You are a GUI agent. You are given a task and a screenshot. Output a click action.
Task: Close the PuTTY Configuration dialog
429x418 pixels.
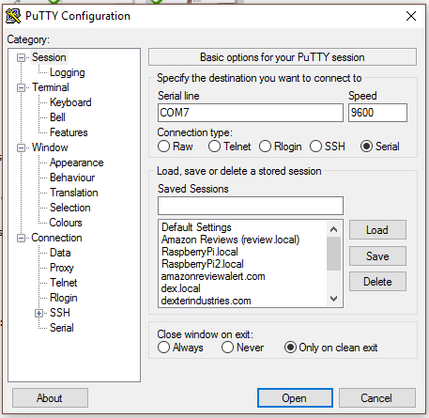coord(411,16)
